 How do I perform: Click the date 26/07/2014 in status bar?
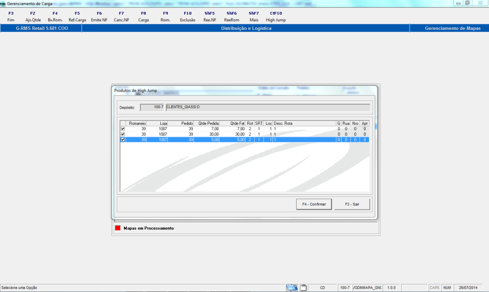pyautogui.click(x=468, y=288)
